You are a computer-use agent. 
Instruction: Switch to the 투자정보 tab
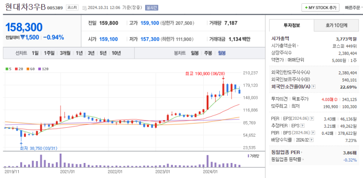click(x=292, y=25)
